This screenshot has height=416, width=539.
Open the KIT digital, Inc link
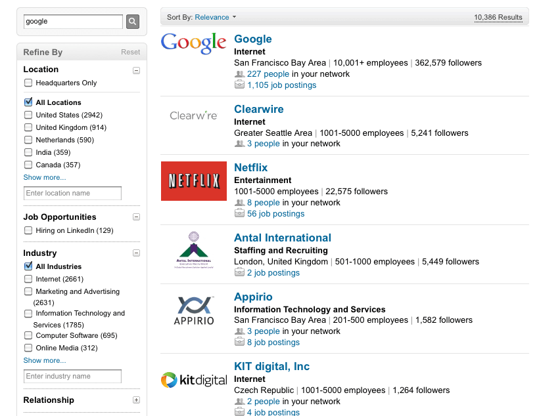[272, 366]
